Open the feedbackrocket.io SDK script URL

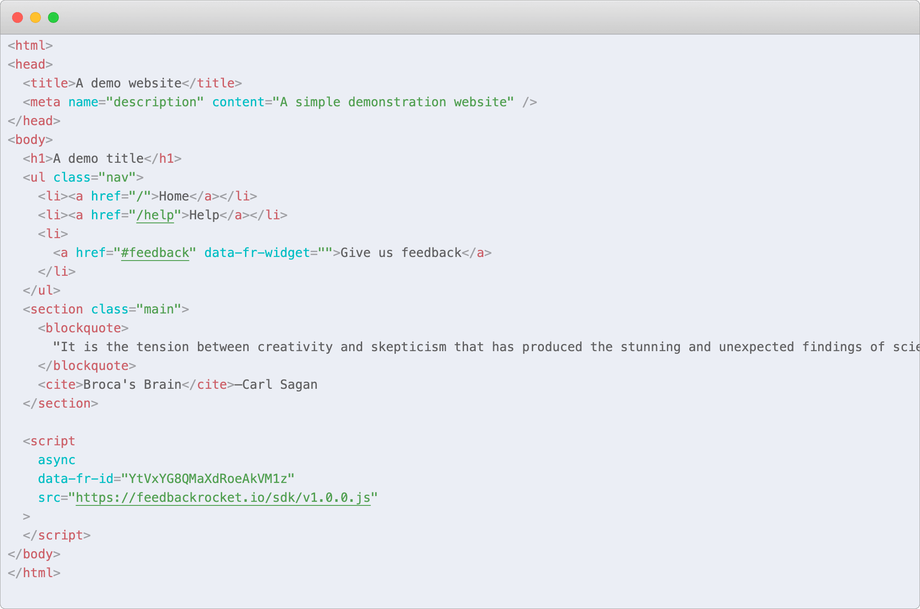point(223,498)
